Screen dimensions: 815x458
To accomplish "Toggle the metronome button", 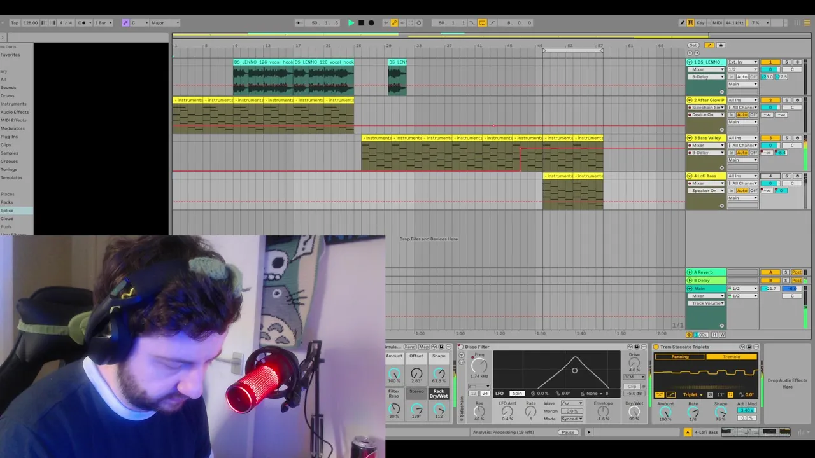I will coord(82,23).
